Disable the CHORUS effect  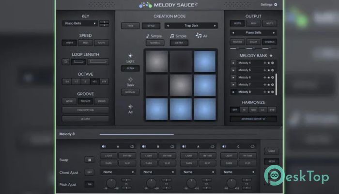[x=269, y=42]
